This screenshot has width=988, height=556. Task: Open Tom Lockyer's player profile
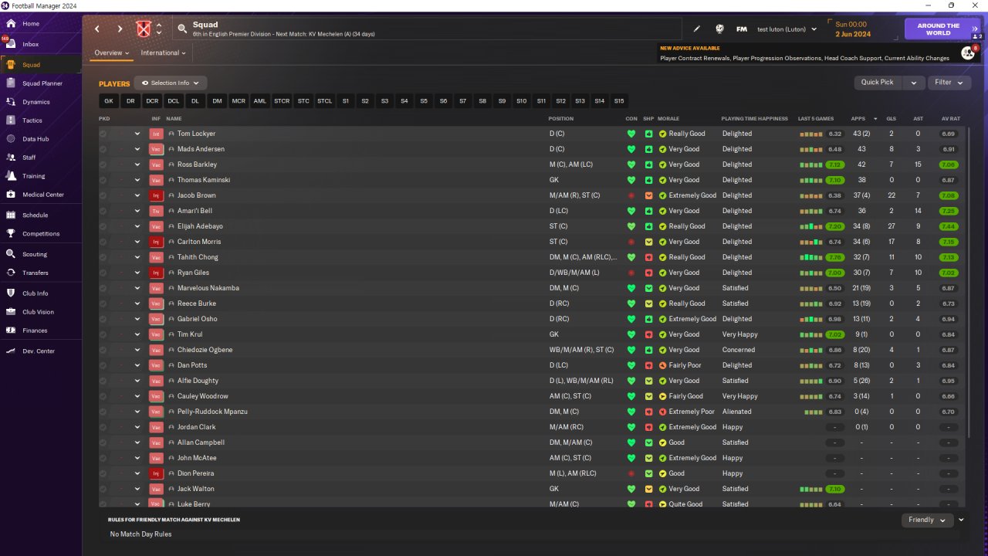pos(197,134)
